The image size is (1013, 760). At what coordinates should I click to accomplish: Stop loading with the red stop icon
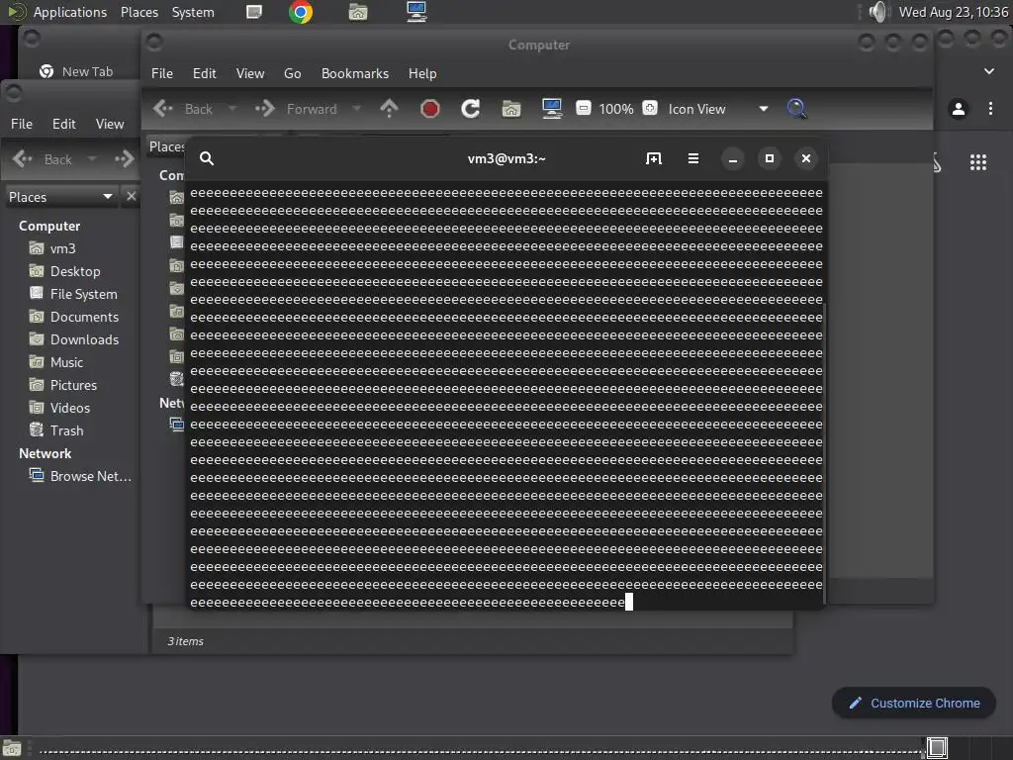tap(429, 109)
